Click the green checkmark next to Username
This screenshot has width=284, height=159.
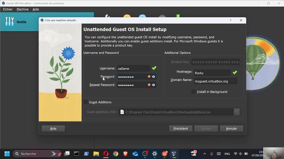pos(154,68)
